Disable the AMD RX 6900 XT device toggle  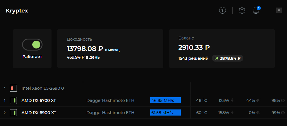click(13, 113)
